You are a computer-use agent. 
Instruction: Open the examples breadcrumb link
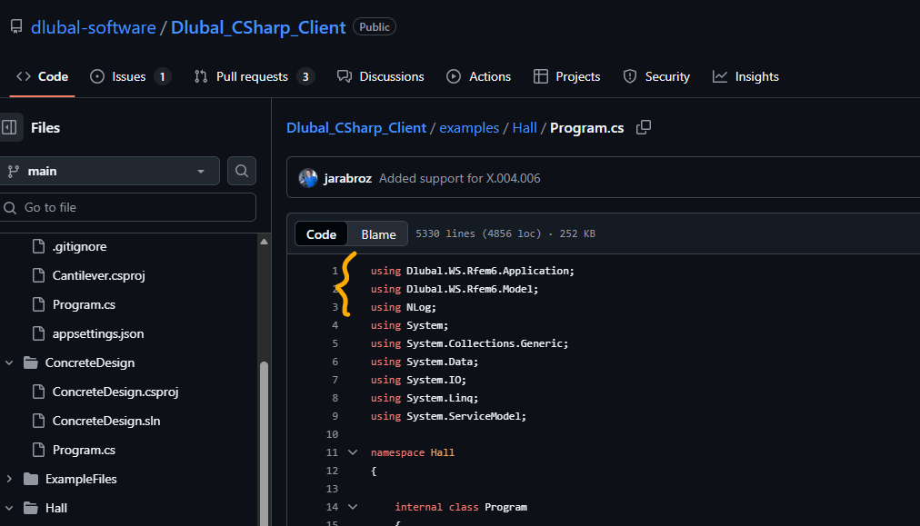tap(469, 128)
